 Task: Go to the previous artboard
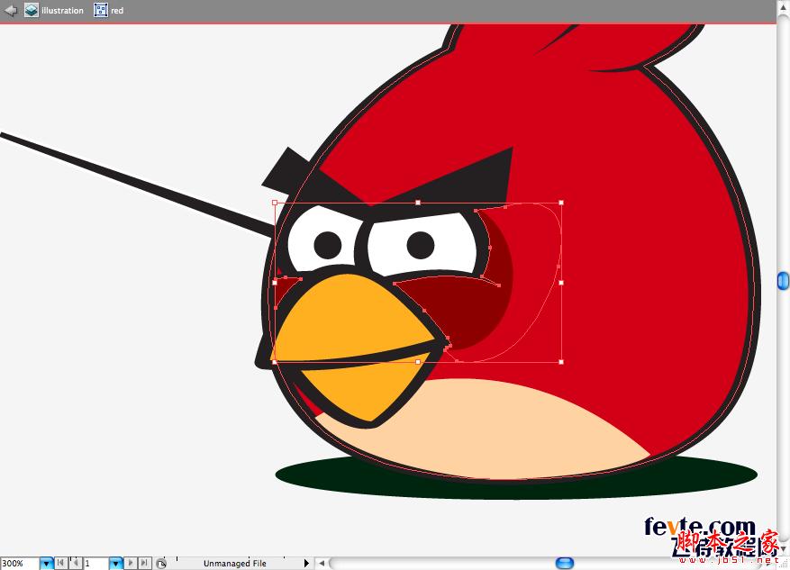pyautogui.click(x=75, y=563)
